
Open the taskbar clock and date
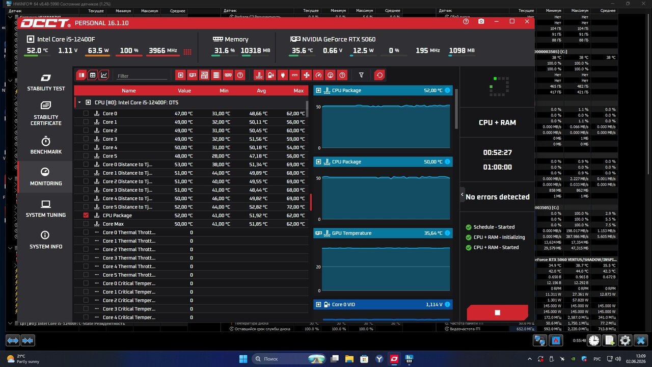click(636, 358)
